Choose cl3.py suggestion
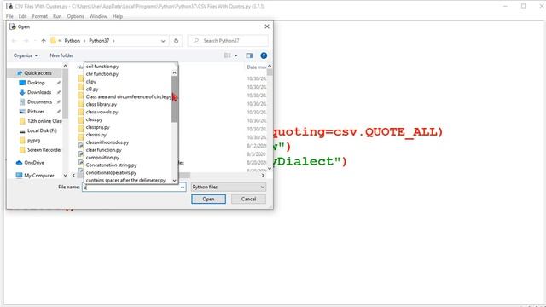This screenshot has height=307, width=546. click(92, 89)
